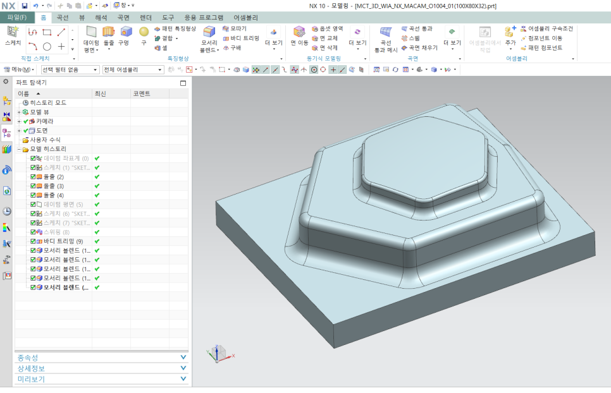611x393 pixels.
Task: Expand the 미리보기 section
Action: click(x=101, y=379)
